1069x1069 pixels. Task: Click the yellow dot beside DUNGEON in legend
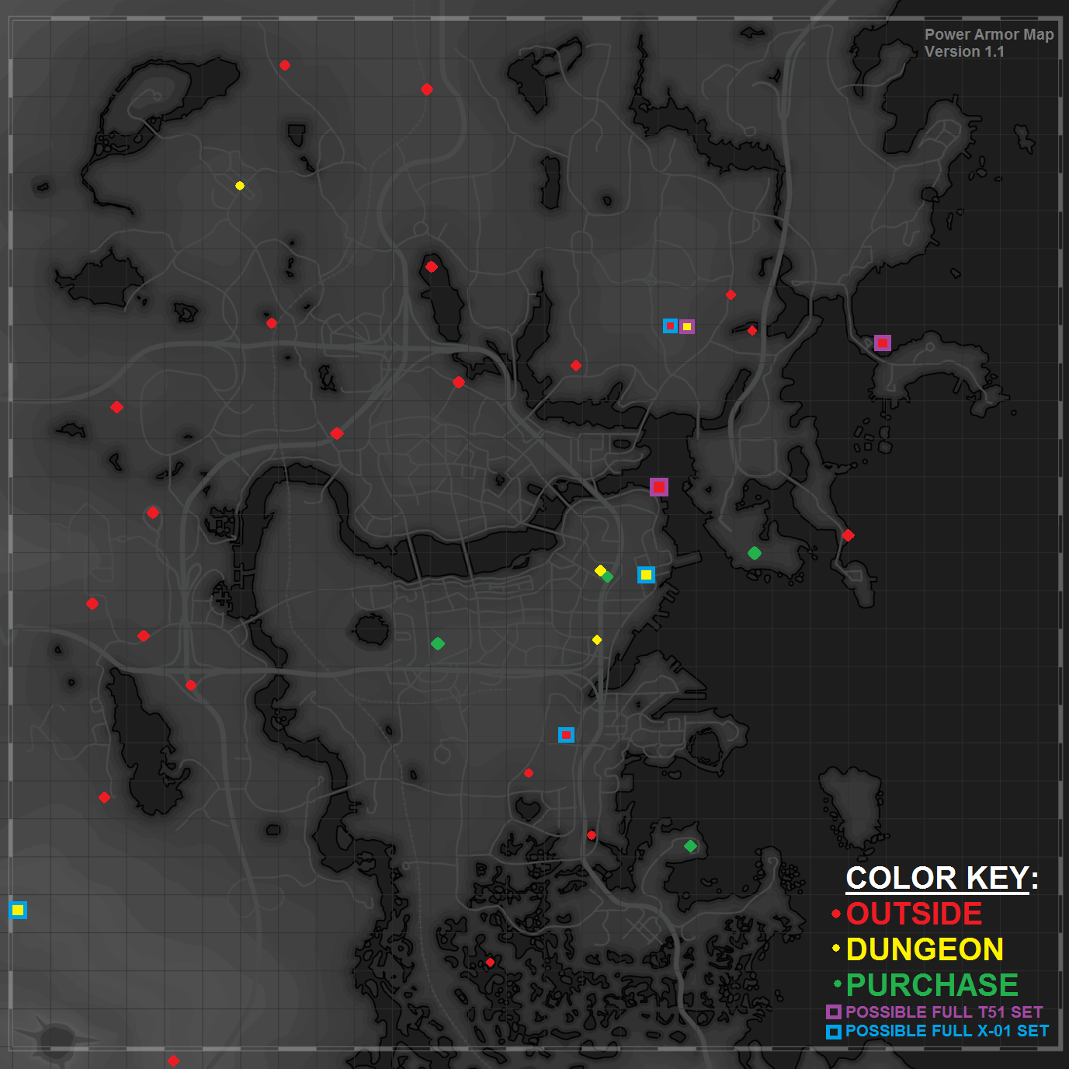[x=836, y=949]
